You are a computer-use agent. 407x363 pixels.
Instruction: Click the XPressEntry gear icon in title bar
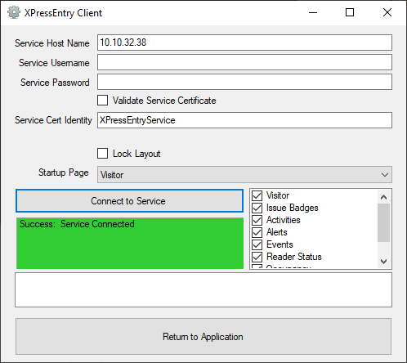pyautogui.click(x=14, y=12)
